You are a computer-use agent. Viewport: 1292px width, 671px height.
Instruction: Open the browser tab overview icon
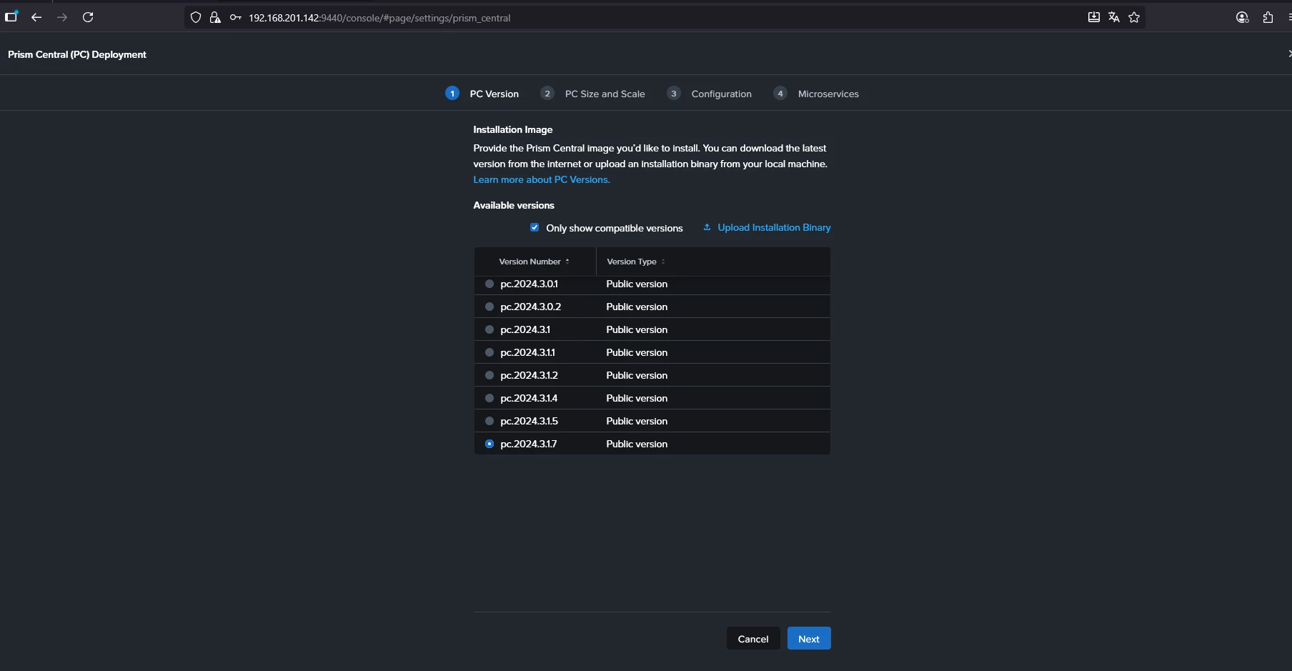11,16
